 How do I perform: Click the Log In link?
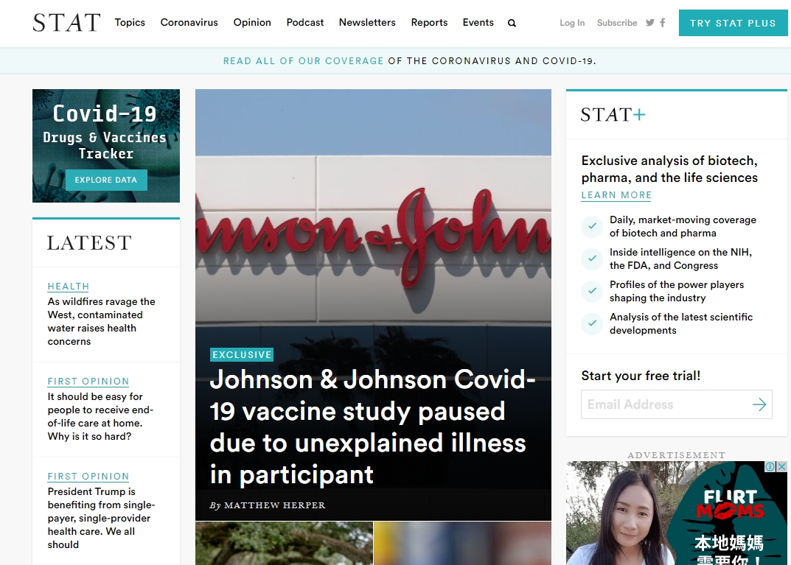[x=572, y=23]
